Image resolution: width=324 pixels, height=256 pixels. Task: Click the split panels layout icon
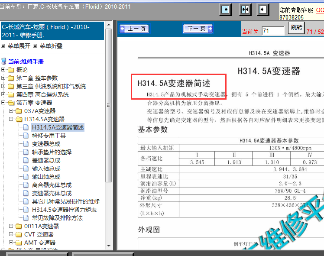pyautogui.click(x=245, y=10)
